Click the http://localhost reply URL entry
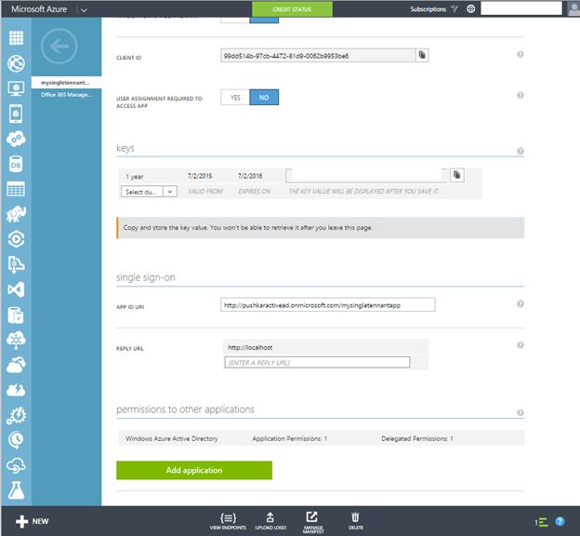580x536 pixels. (x=250, y=347)
